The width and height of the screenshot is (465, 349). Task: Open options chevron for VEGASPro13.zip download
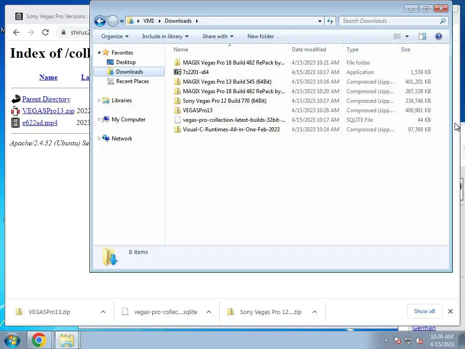coord(103,312)
